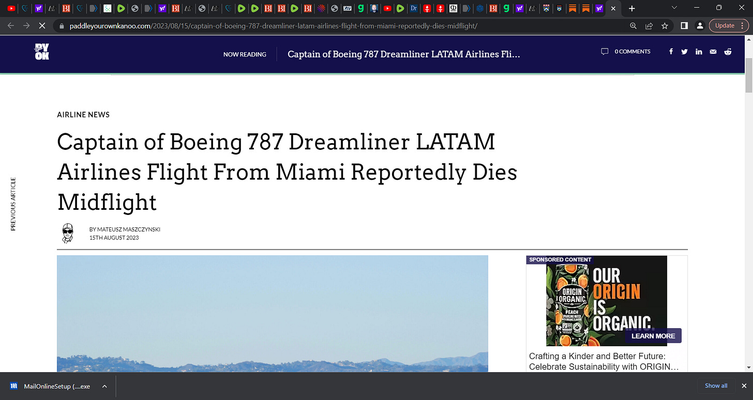Open a new tab with the plus button
The width and height of the screenshot is (753, 400).
[631, 8]
